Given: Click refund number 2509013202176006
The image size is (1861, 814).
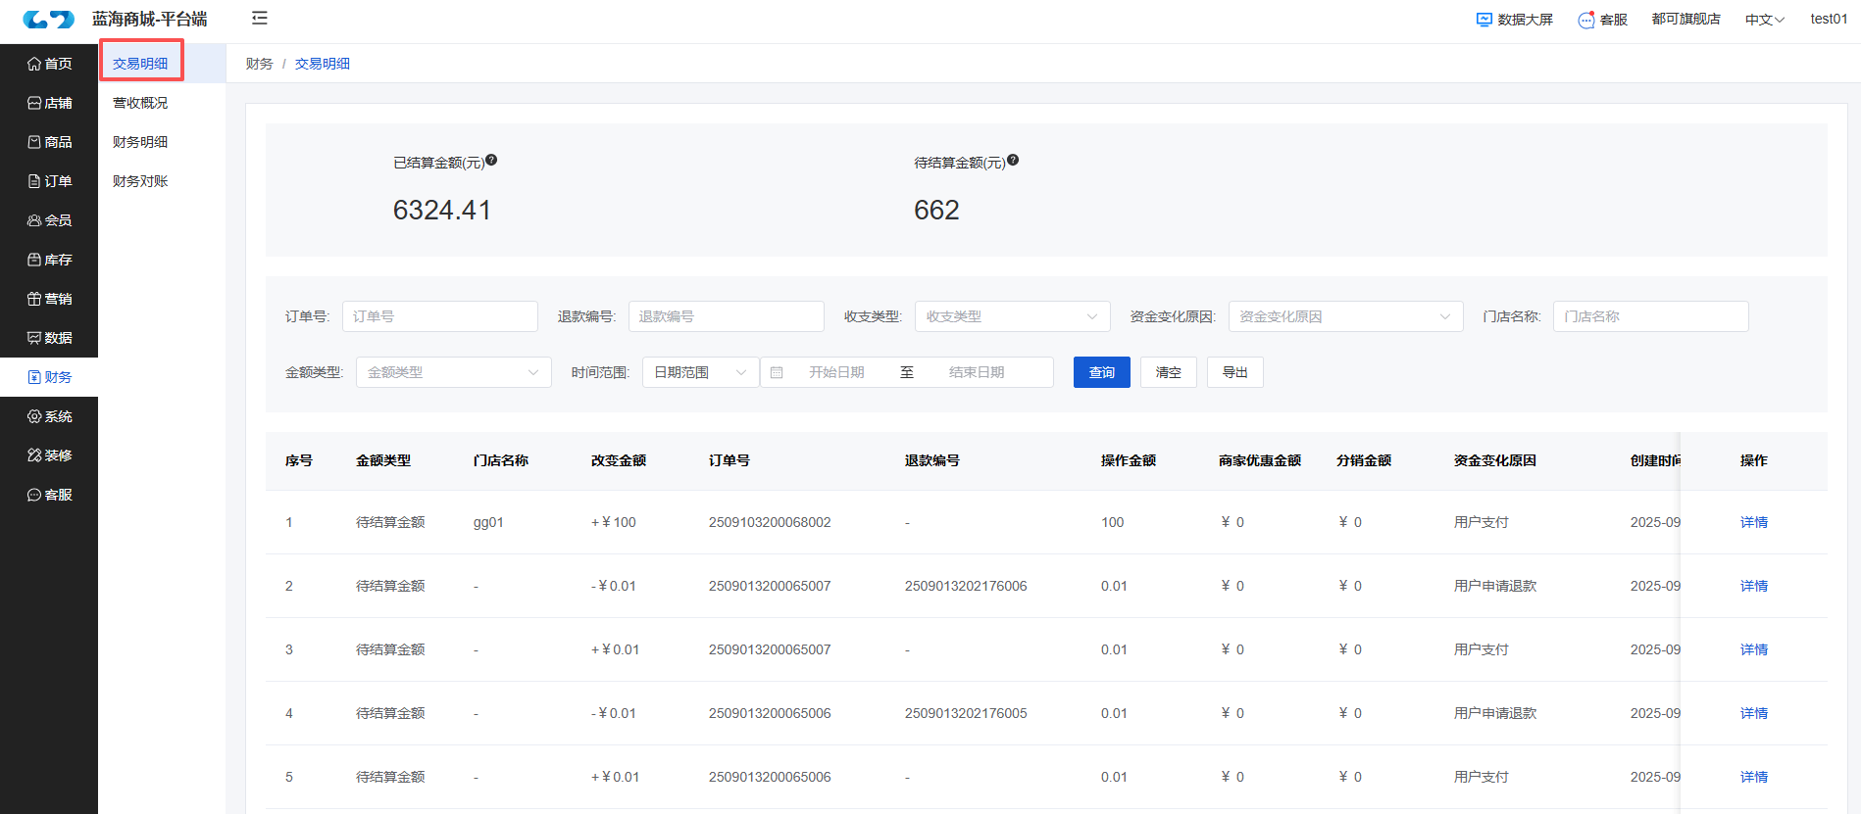Looking at the screenshot, I should tap(966, 586).
